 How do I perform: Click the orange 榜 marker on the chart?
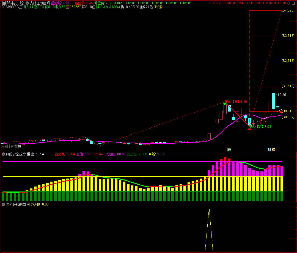pyautogui.click(x=274, y=150)
